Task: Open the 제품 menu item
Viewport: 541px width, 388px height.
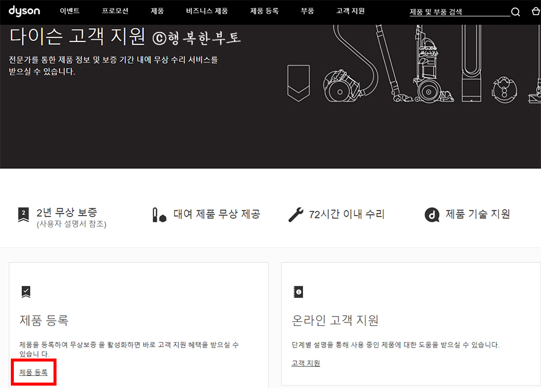Action: coord(157,11)
